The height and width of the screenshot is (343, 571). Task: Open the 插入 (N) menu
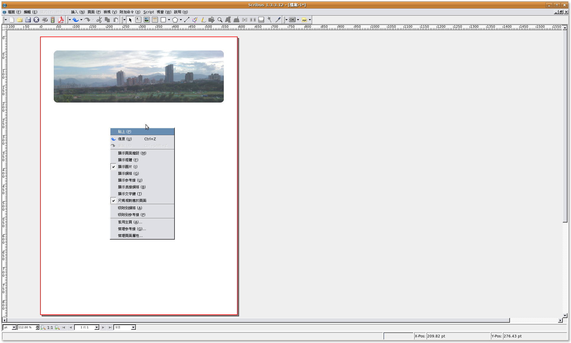tap(78, 12)
